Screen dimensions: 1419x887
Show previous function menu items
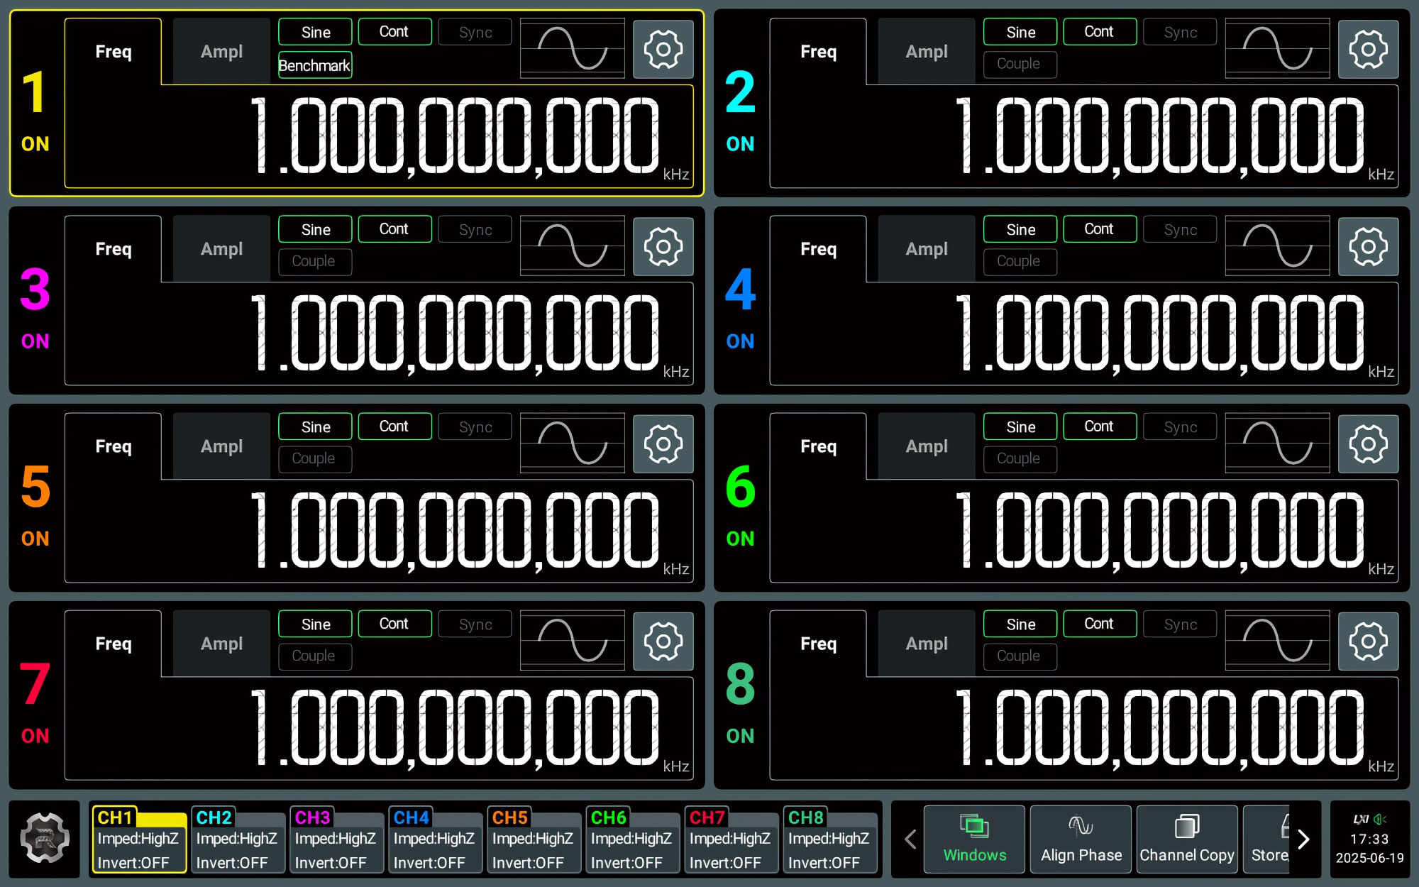(910, 839)
